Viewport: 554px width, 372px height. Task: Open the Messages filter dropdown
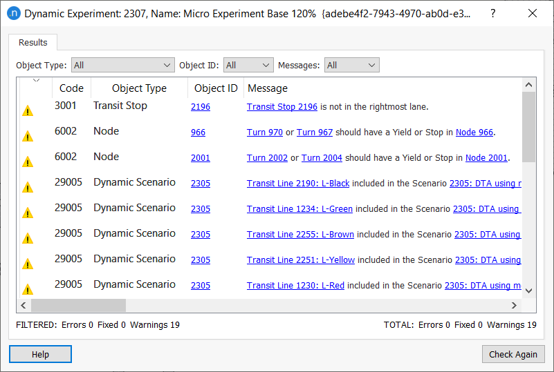click(x=352, y=66)
